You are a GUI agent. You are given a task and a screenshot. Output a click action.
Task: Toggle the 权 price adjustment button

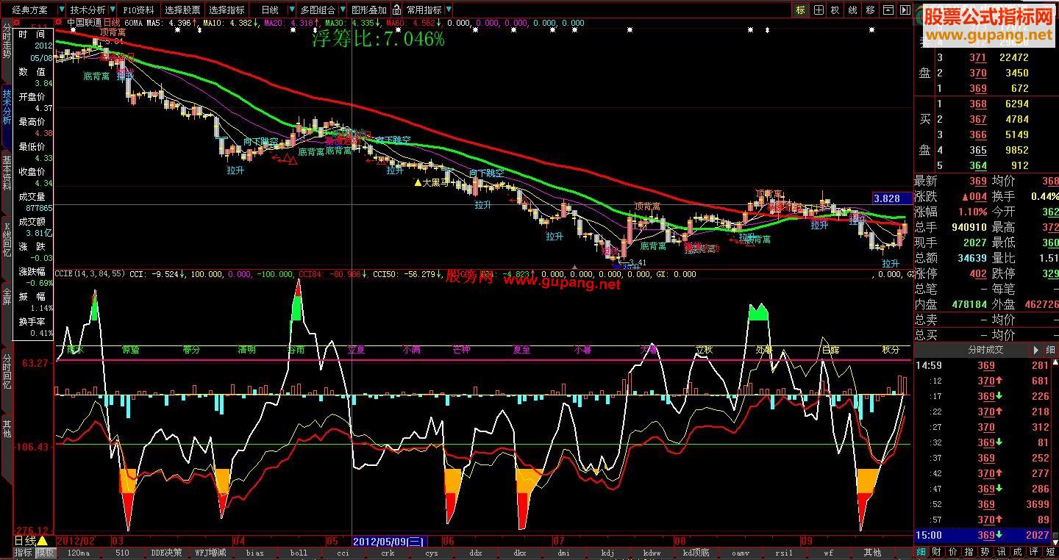click(x=835, y=10)
